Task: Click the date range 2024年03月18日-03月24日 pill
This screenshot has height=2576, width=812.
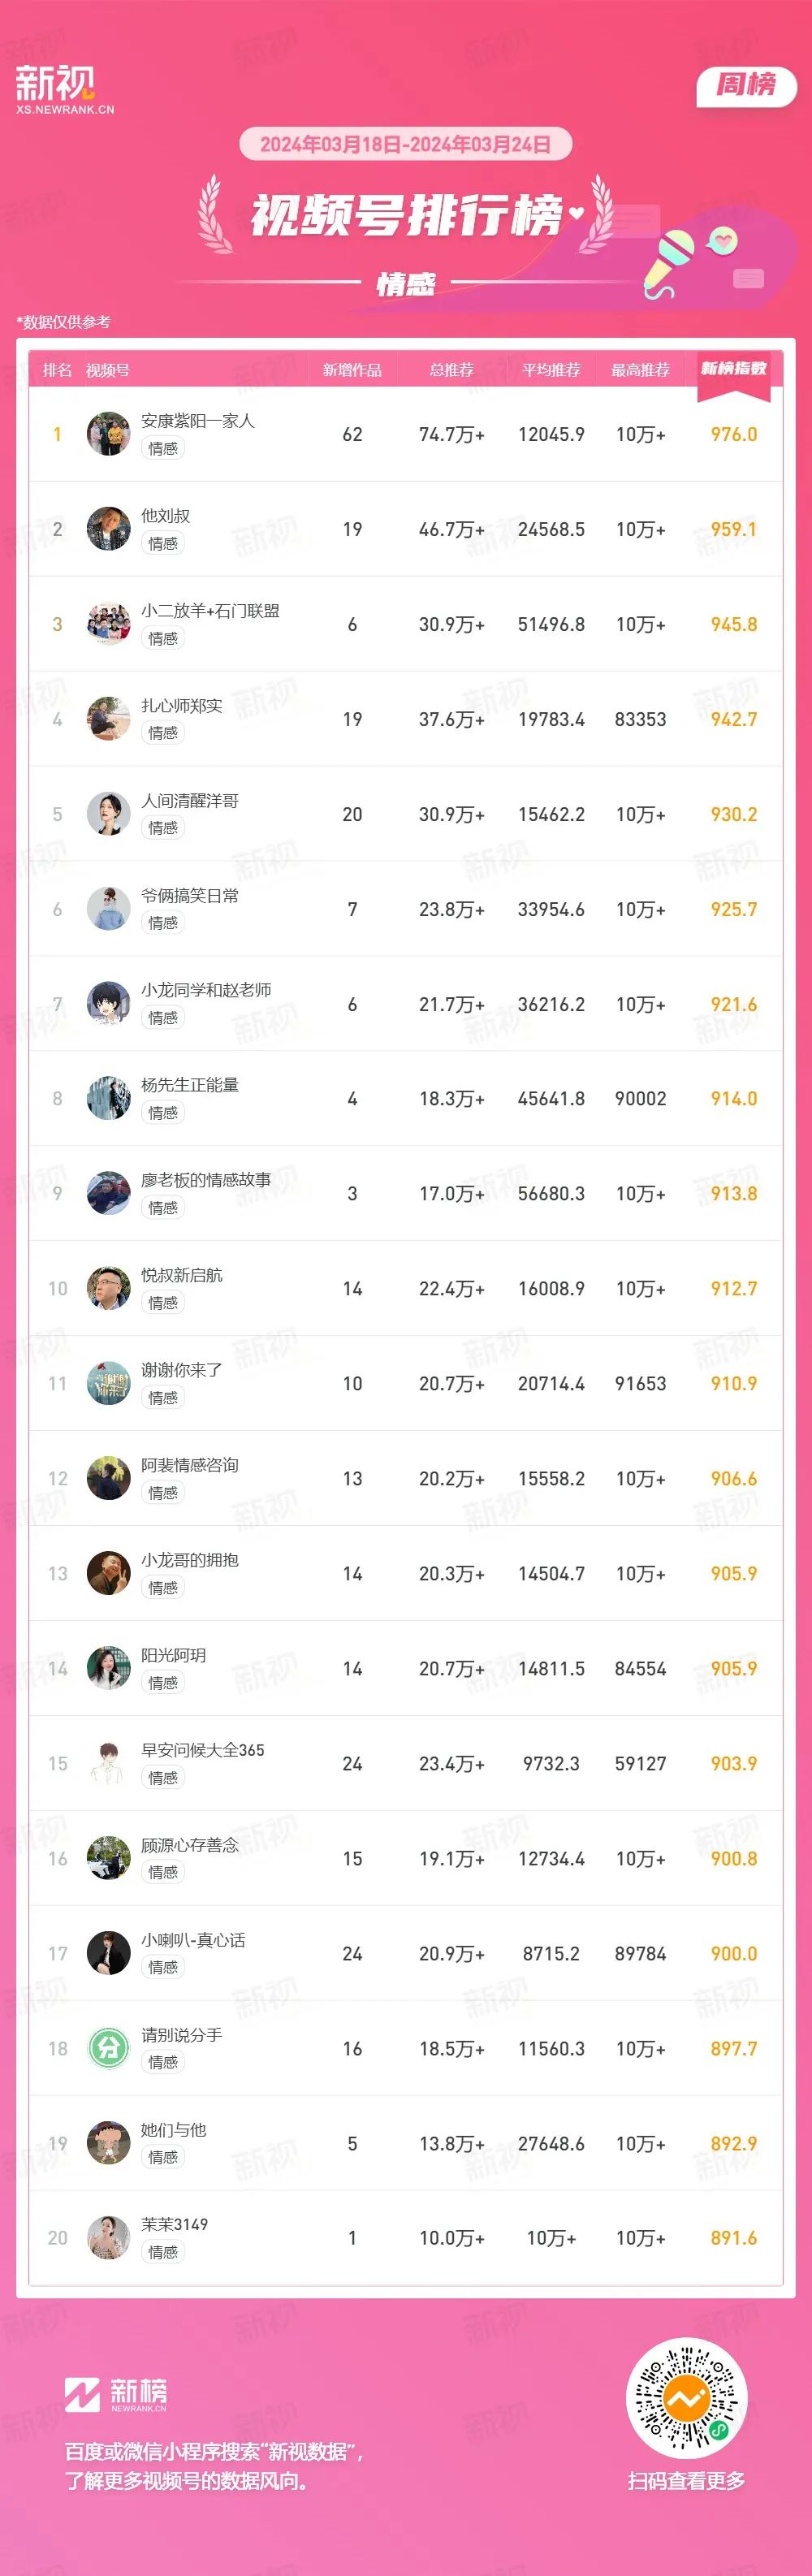Action: [x=405, y=144]
